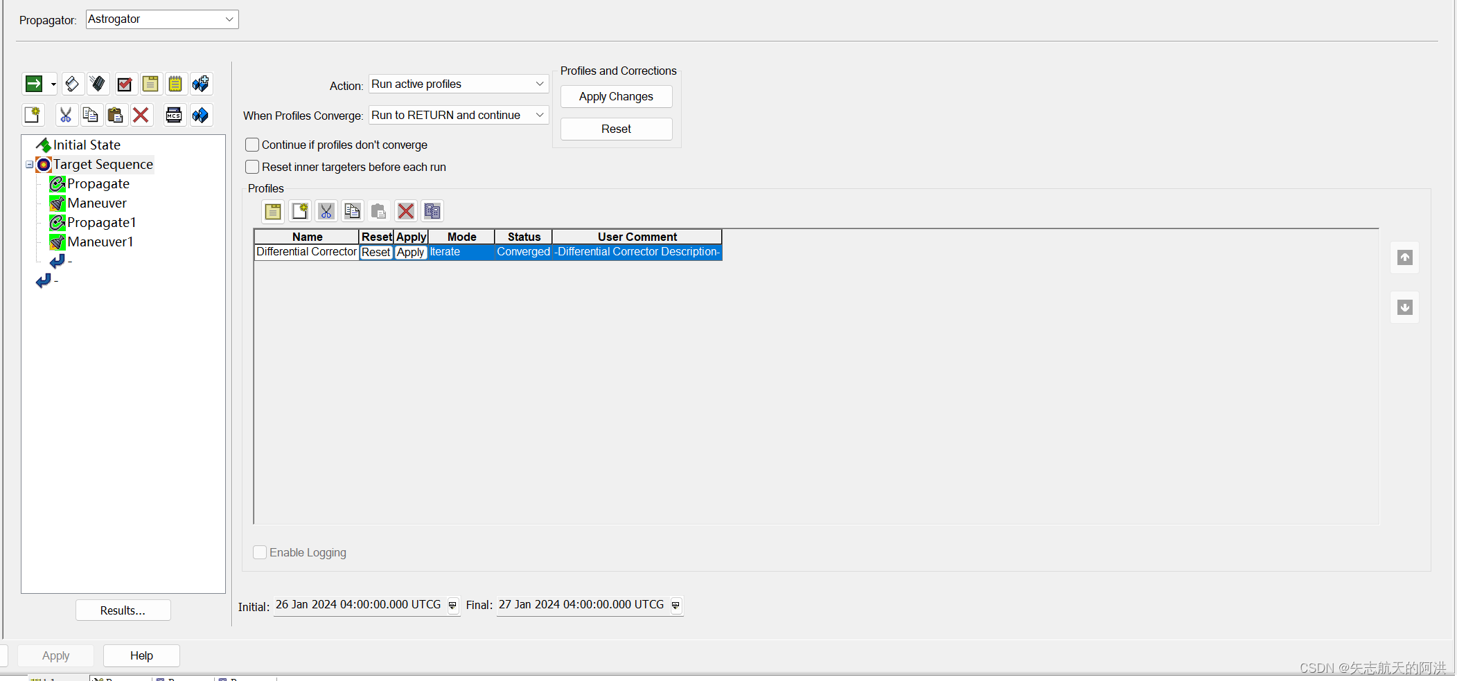Click Apply in the Differential Corrector row
This screenshot has width=1457, height=681.
[x=410, y=252]
